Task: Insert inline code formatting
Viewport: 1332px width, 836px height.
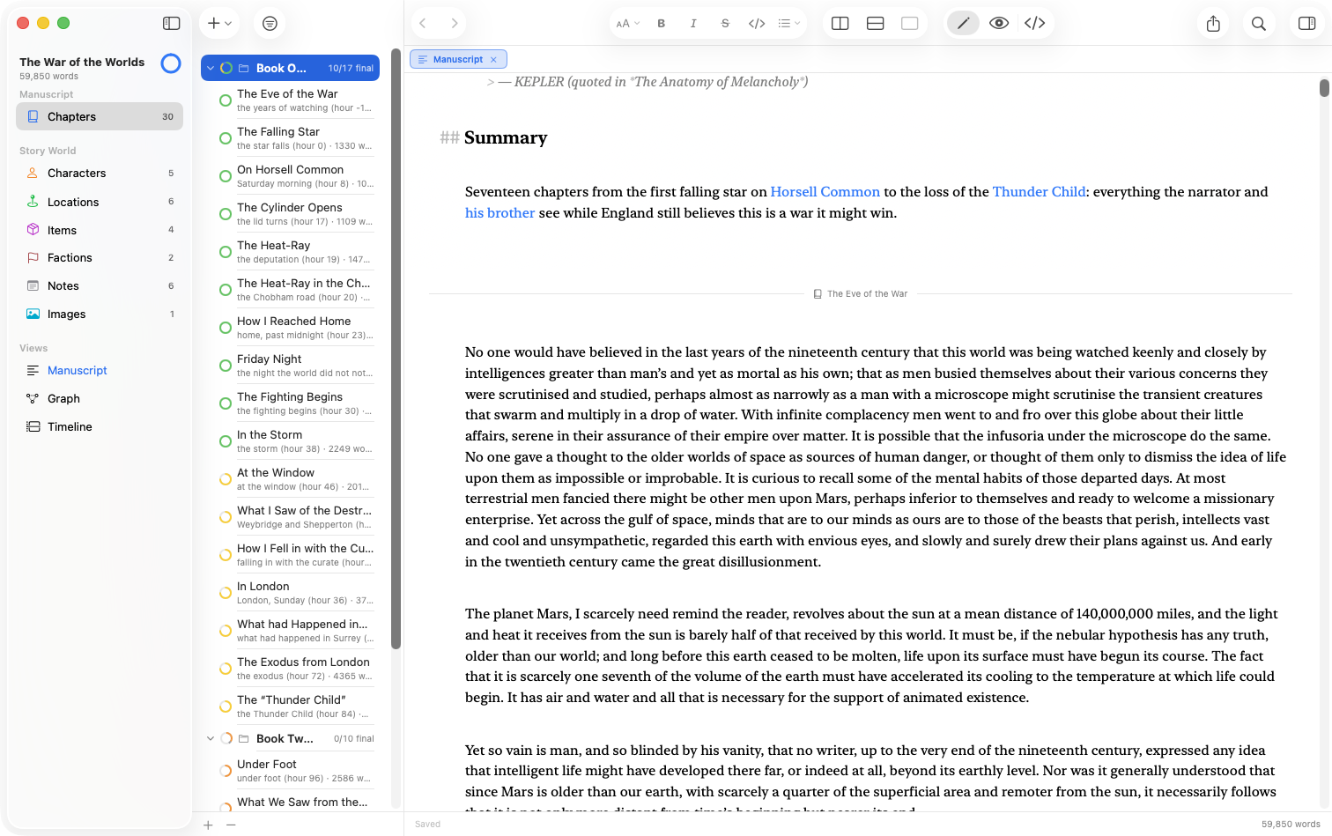Action: (x=757, y=24)
